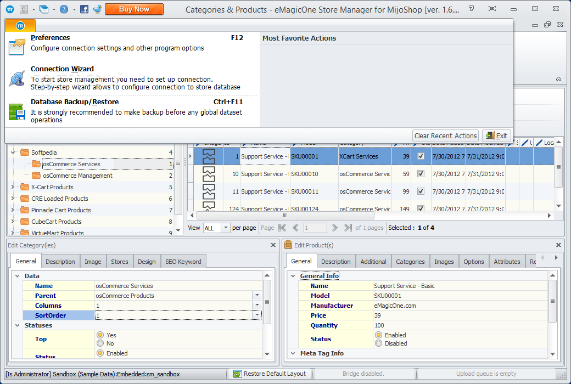Collapse the General Info section
Viewport: 571px width, 384px height.
click(x=293, y=276)
